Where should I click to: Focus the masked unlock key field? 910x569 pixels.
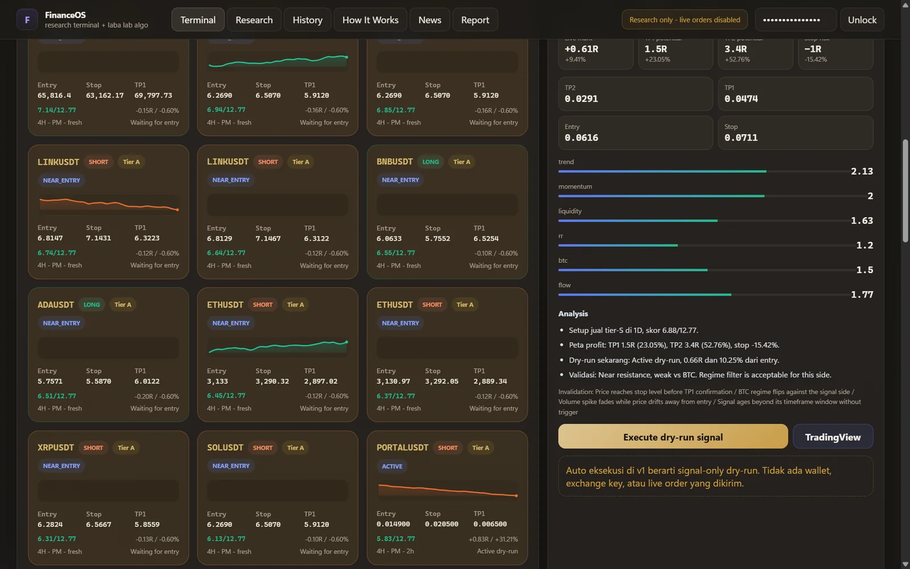coord(796,20)
